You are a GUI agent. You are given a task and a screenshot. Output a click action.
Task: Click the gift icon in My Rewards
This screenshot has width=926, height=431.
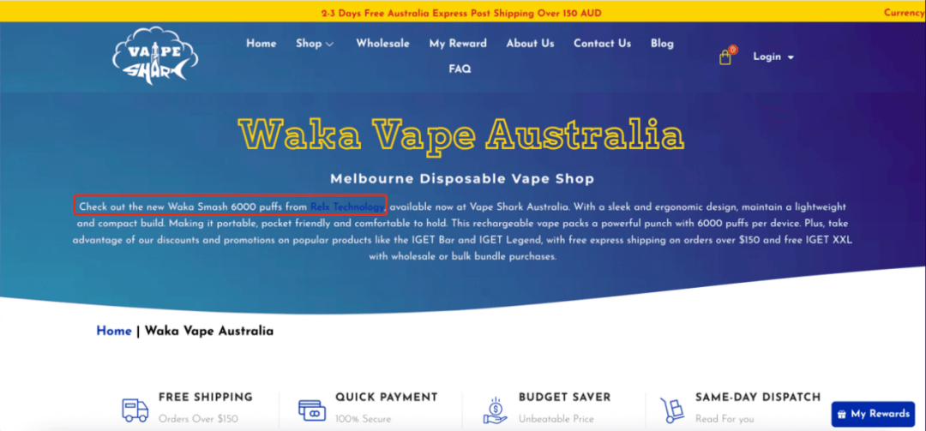pyautogui.click(x=842, y=414)
